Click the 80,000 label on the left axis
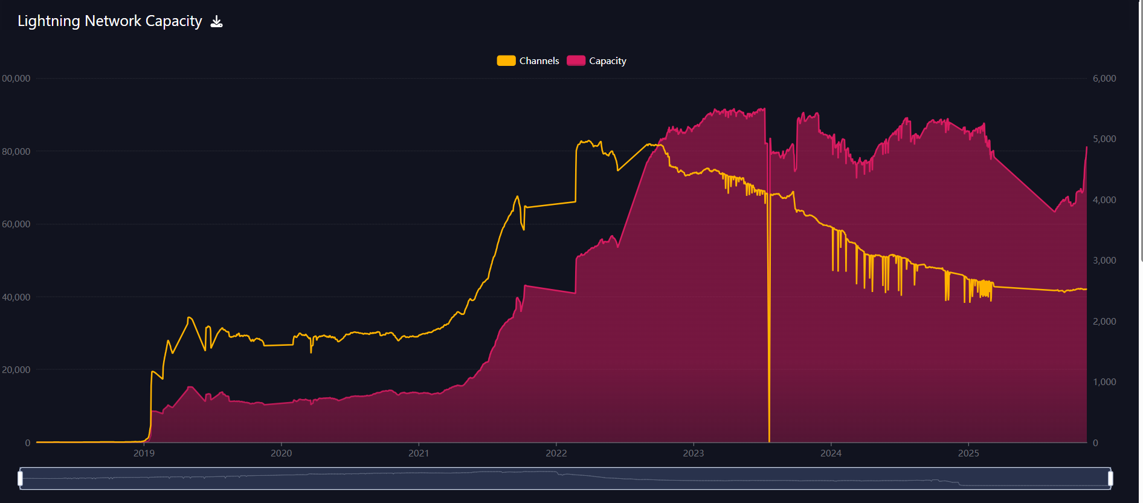Screen dimensions: 1143x503 [16, 152]
